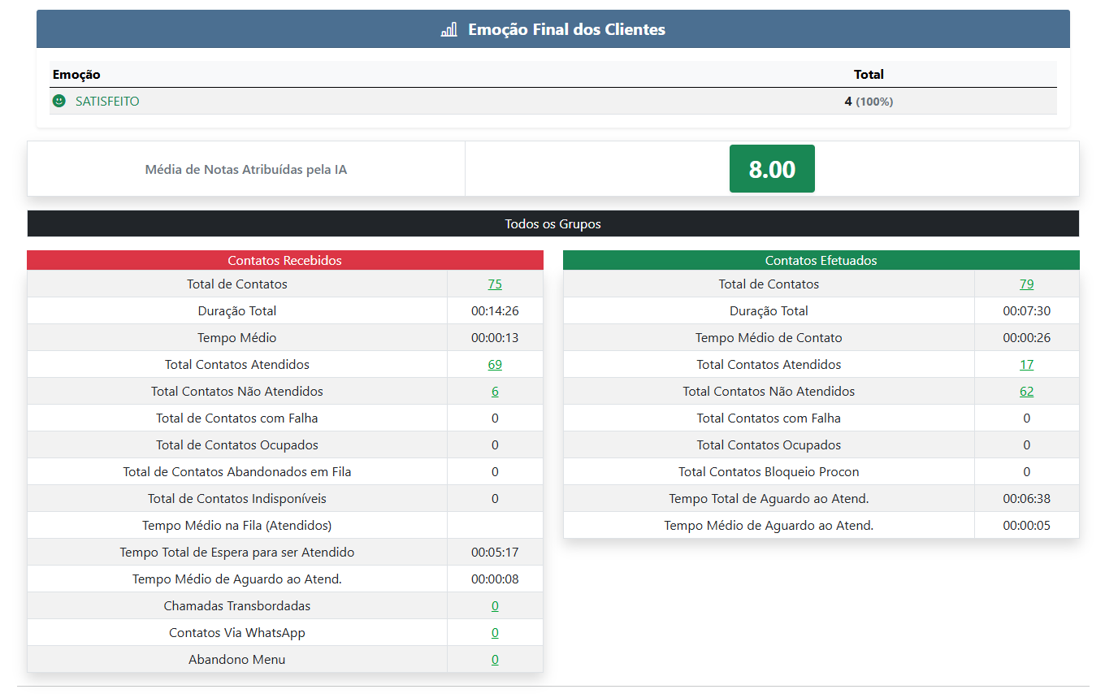
Task: Open received Contatos Atendidos link 69
Action: tap(495, 365)
